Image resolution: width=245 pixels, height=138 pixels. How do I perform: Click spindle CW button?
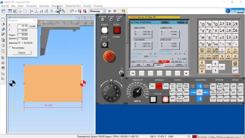[152, 86]
